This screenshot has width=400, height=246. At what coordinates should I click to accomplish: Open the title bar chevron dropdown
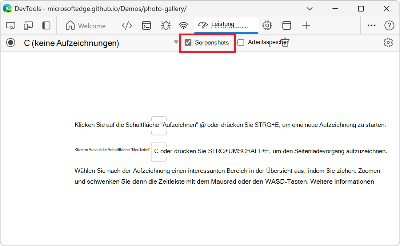[x=310, y=8]
